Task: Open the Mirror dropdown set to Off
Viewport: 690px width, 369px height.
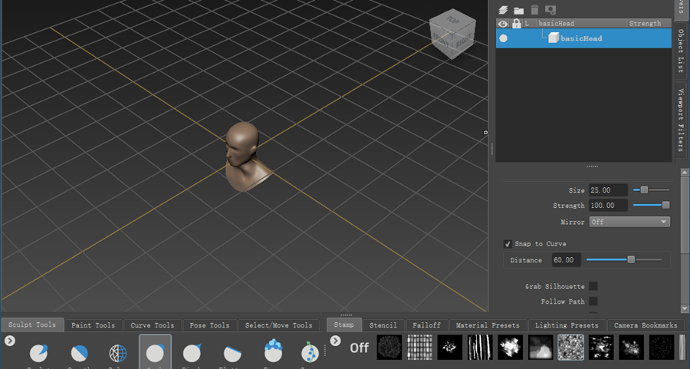Action: [x=629, y=222]
